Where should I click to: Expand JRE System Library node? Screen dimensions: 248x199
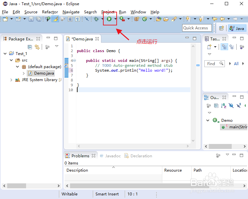11,80
